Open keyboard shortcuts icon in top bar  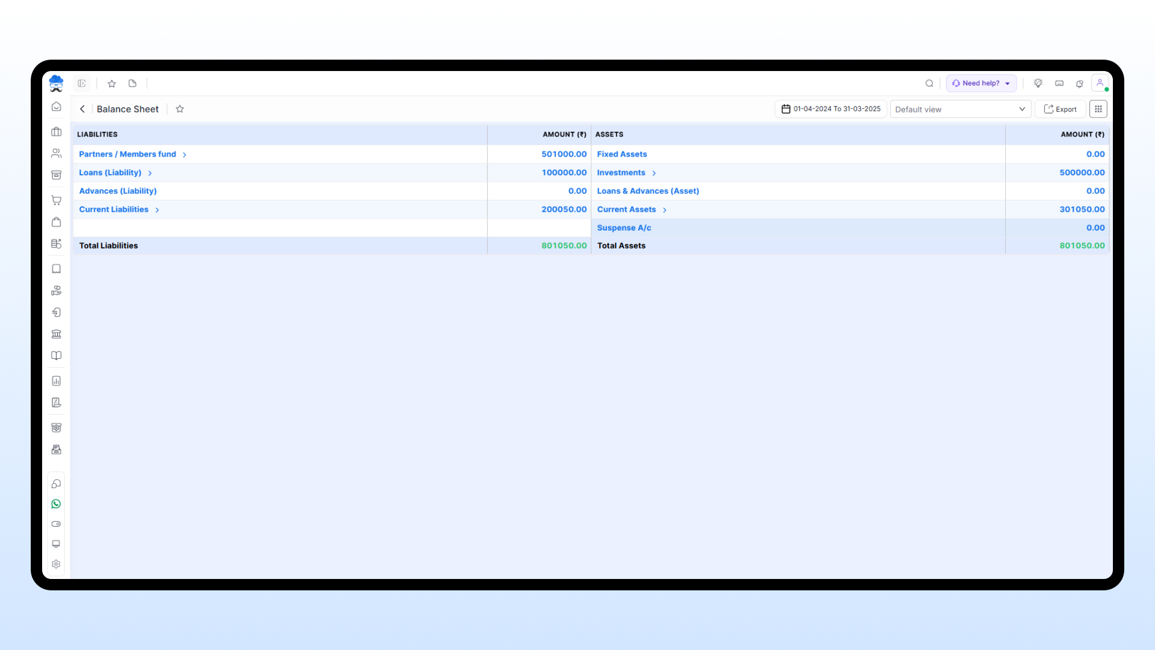[x=1059, y=84]
